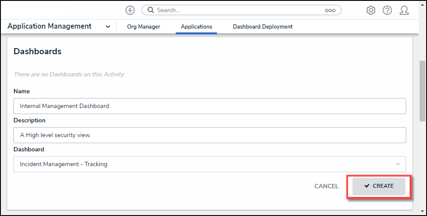
Task: Go to the Dashboard Deployment tab
Action: [x=263, y=26]
